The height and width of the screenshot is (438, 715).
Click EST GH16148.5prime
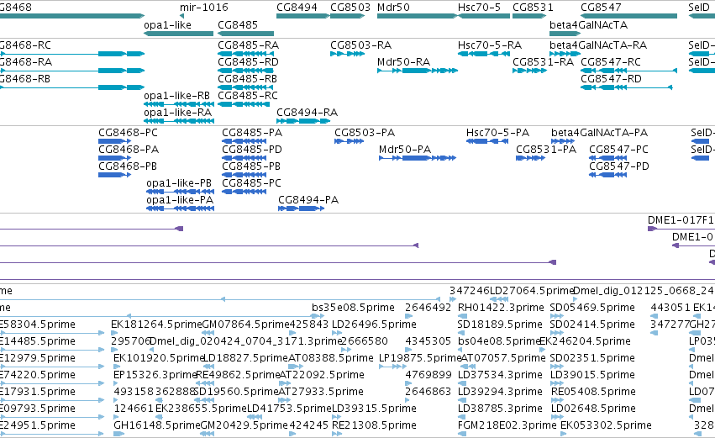click(x=157, y=425)
